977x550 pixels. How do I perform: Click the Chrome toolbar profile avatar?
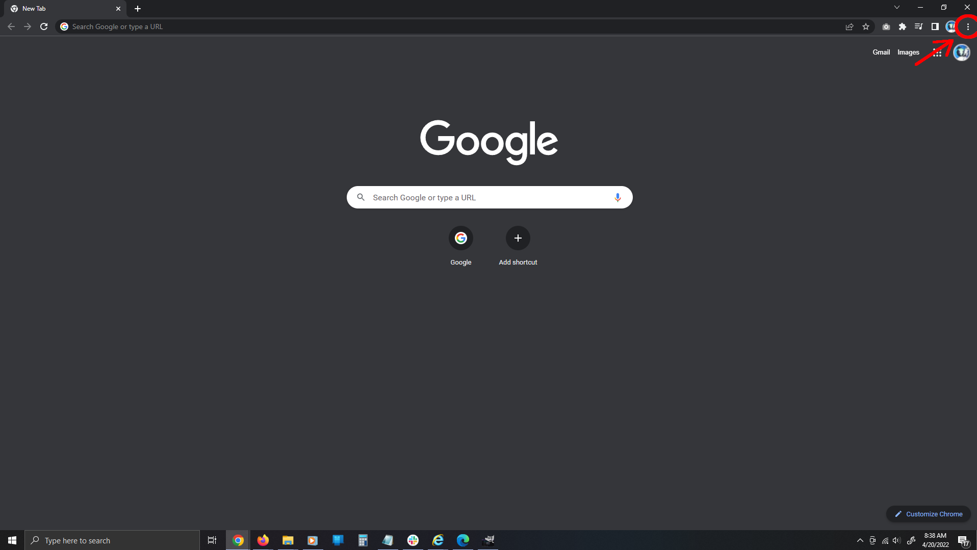pyautogui.click(x=950, y=27)
